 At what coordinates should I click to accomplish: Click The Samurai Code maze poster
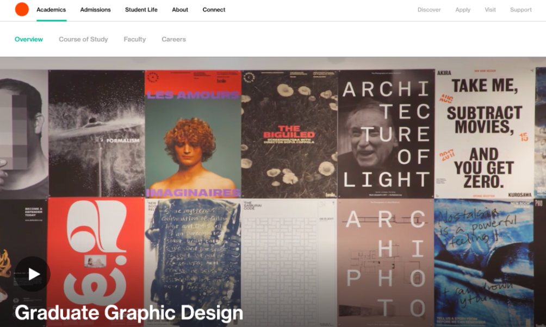coord(289,263)
